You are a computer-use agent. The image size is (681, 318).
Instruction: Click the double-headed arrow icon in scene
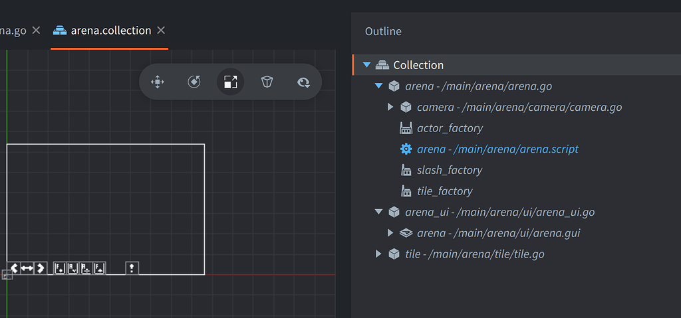[27, 268]
